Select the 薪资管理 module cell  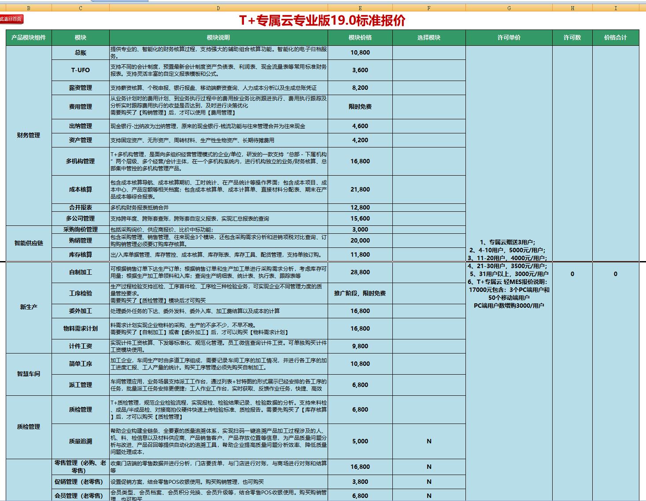pyautogui.click(x=80, y=88)
